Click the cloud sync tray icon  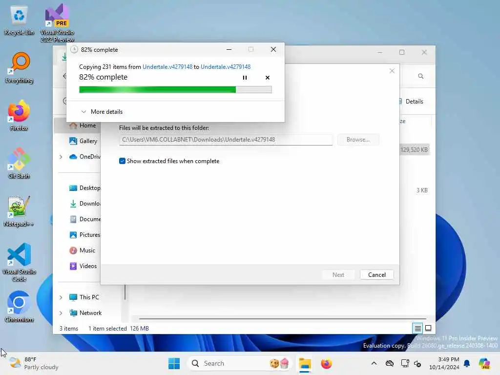[389, 363]
